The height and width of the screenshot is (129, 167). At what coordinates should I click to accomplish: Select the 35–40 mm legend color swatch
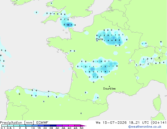pos(65,126)
